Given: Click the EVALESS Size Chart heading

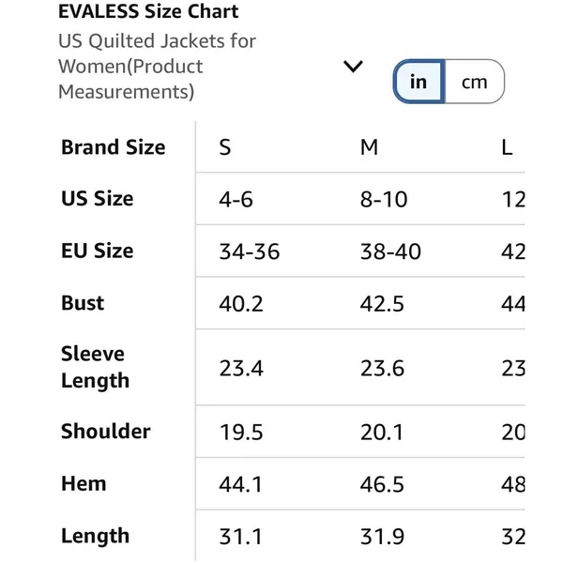Looking at the screenshot, I should click(148, 11).
